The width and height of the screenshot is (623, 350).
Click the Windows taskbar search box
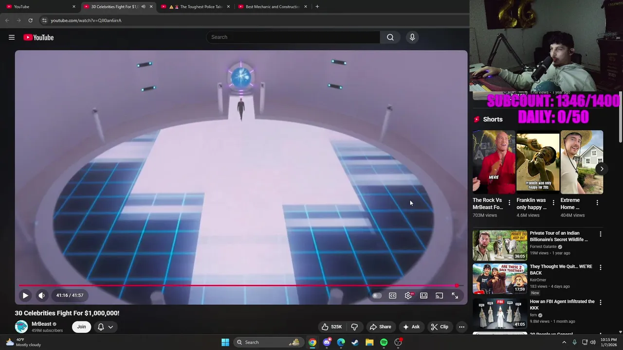coord(268,342)
